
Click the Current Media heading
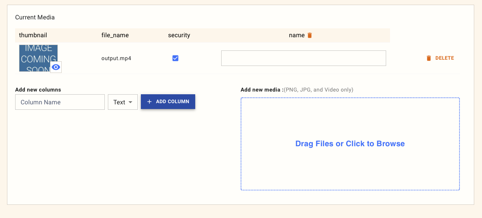click(35, 17)
